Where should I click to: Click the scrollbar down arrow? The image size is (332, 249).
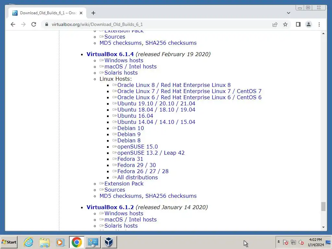(323, 227)
